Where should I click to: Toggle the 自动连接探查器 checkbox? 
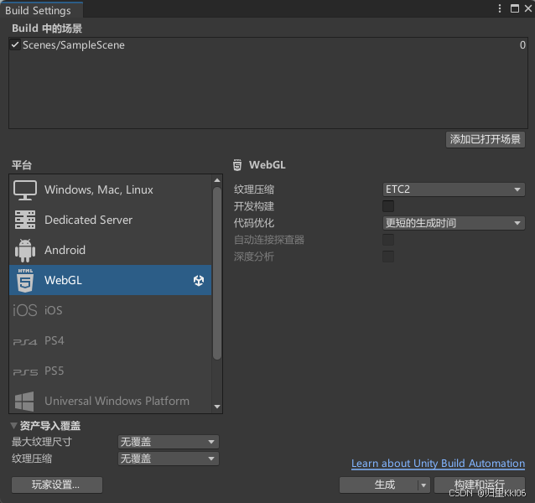pos(388,240)
